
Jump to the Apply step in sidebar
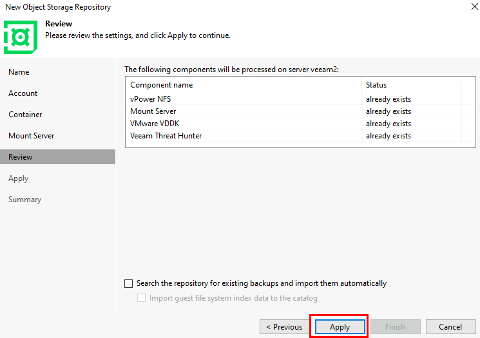click(x=19, y=178)
